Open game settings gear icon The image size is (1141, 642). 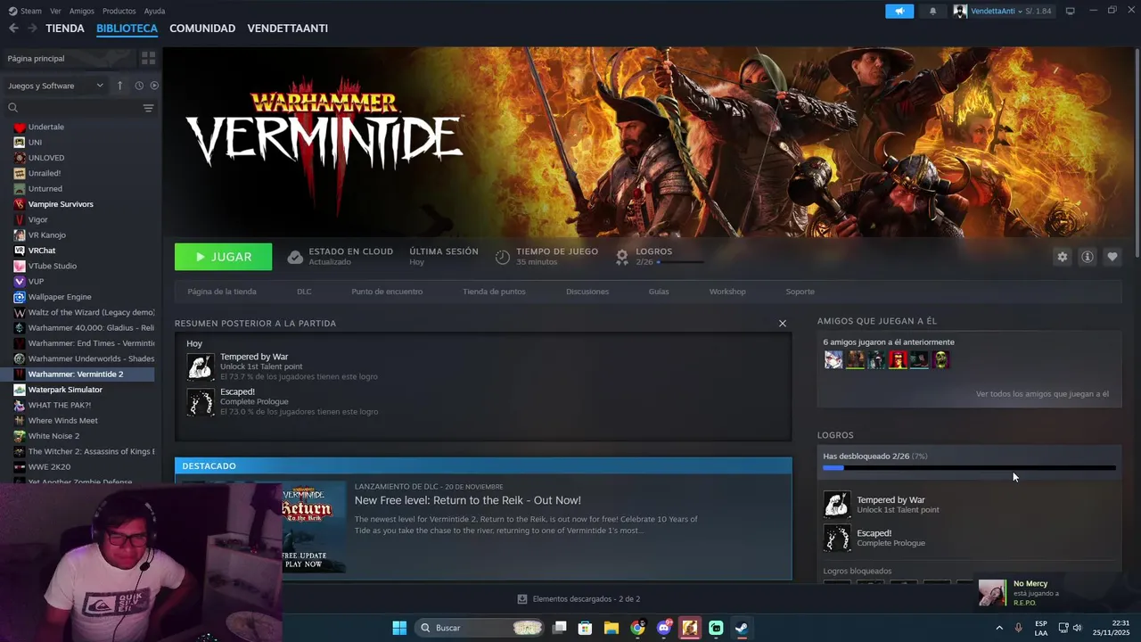[1062, 257]
